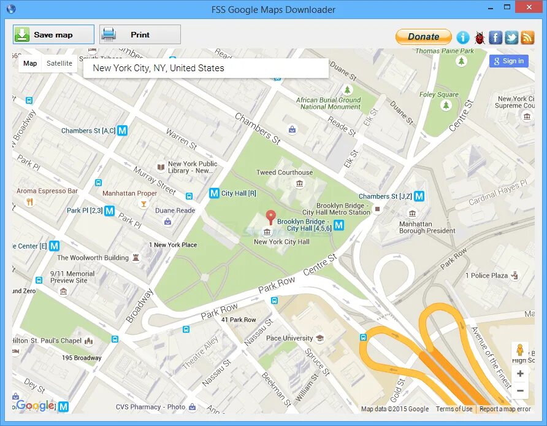Click the Manhattan Proper cocktail icon
Image resolution: width=547 pixels, height=426 pixels.
[x=143, y=204]
